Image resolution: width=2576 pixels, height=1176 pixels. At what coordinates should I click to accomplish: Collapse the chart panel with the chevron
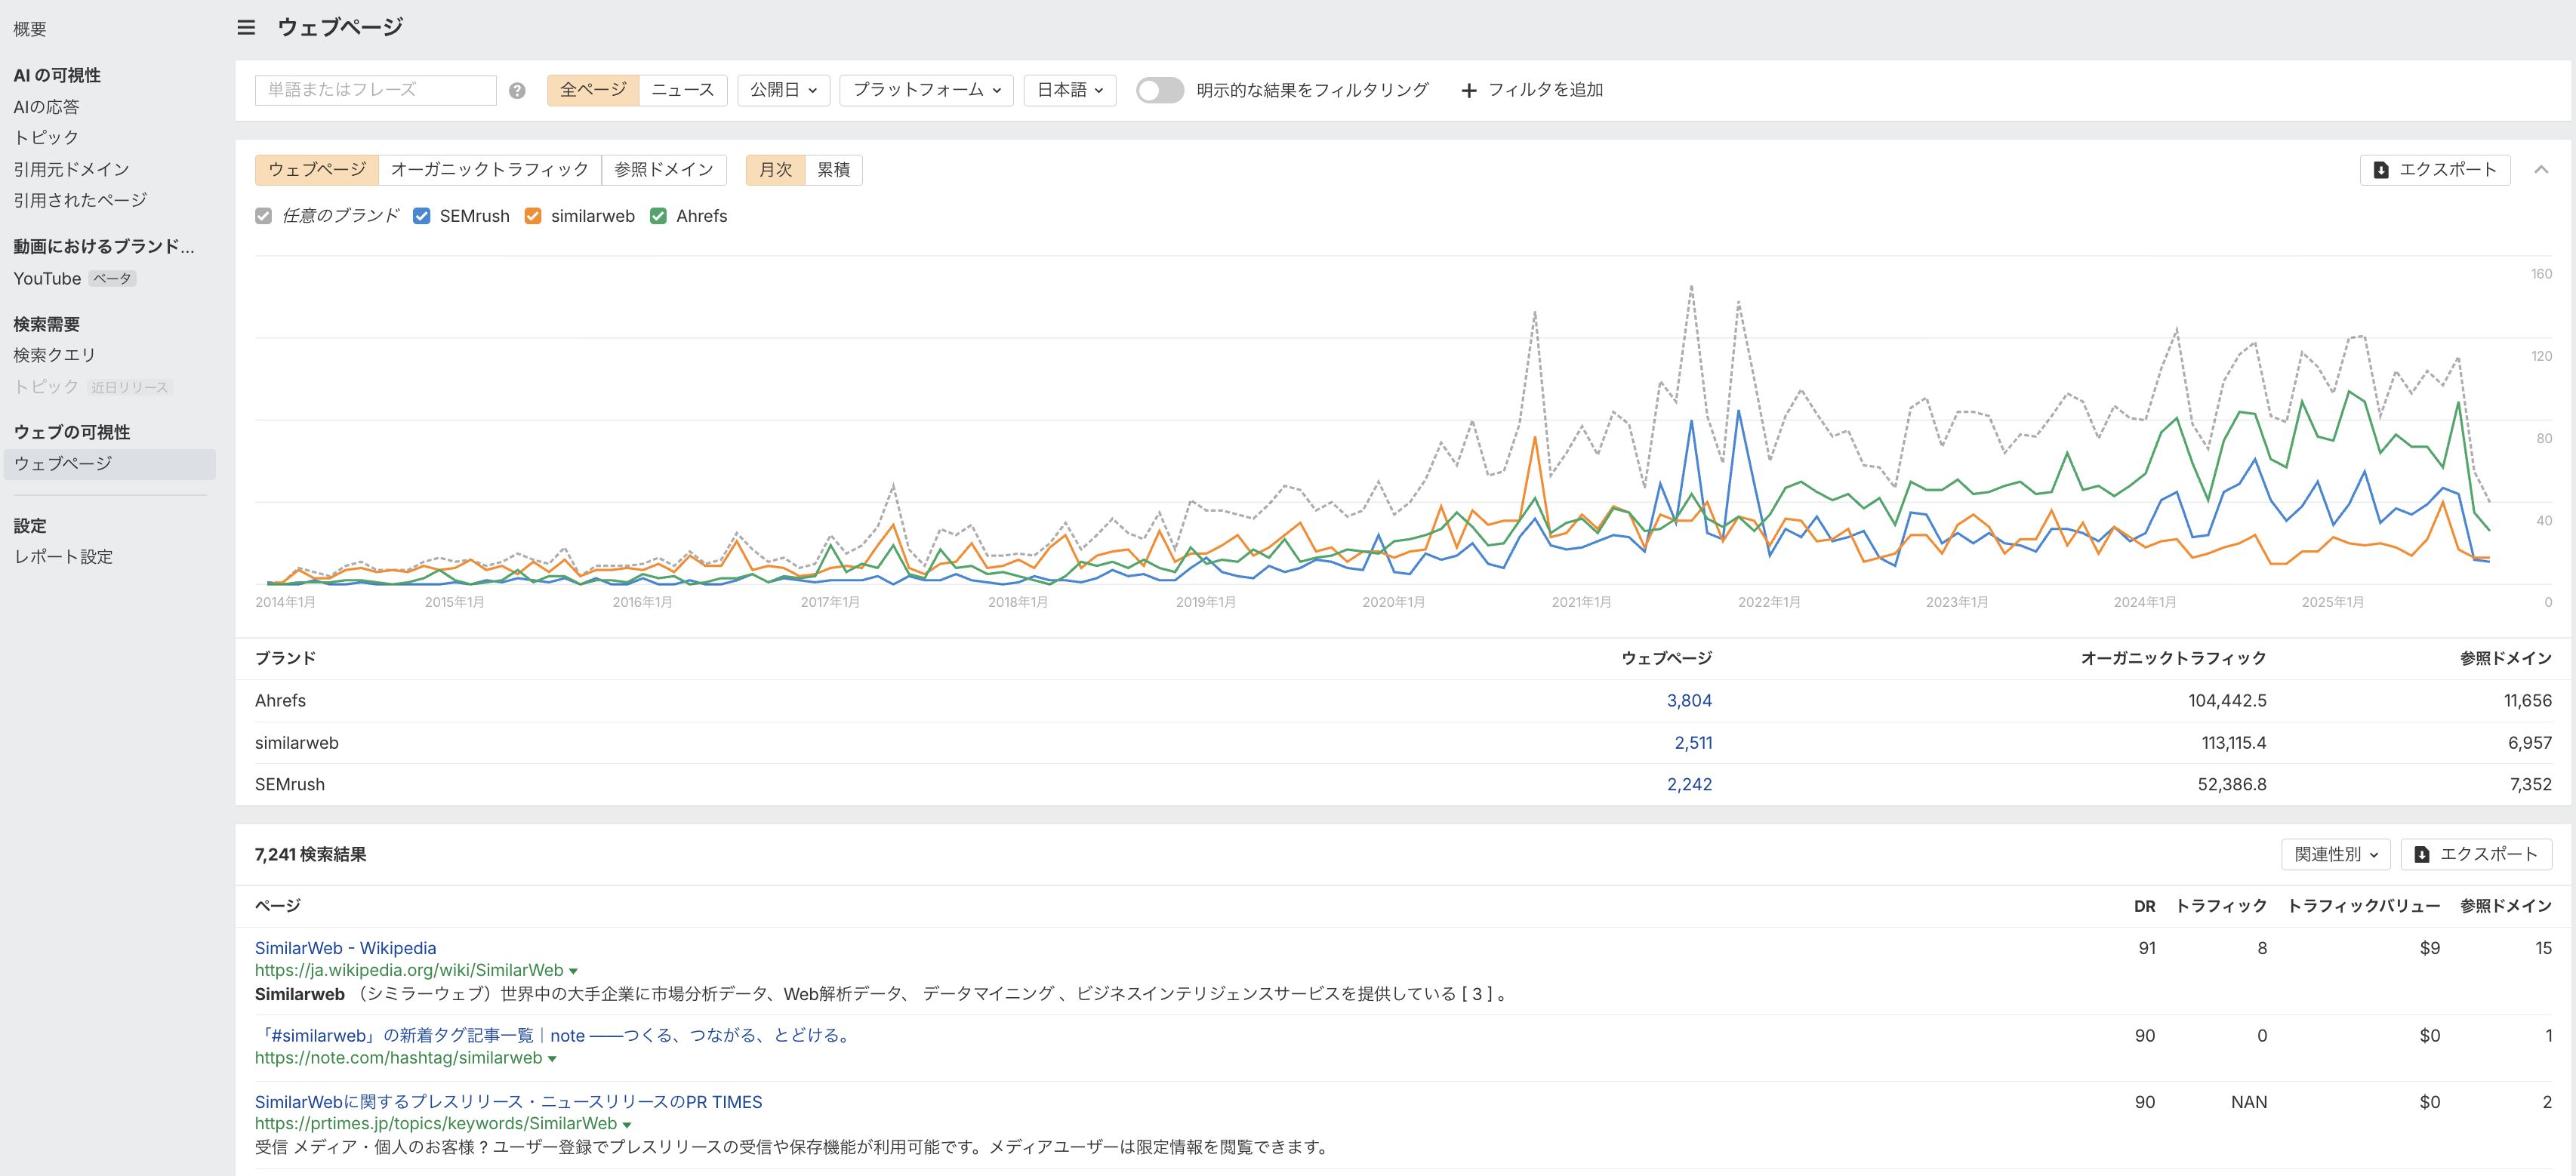click(x=2541, y=170)
